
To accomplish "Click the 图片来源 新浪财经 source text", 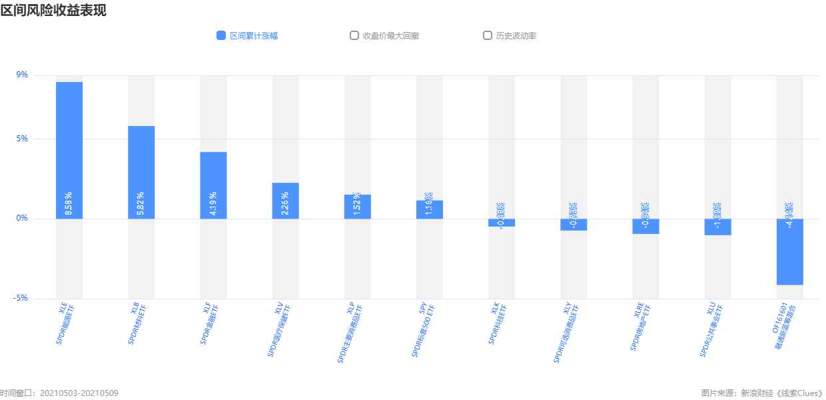I will coord(763,393).
